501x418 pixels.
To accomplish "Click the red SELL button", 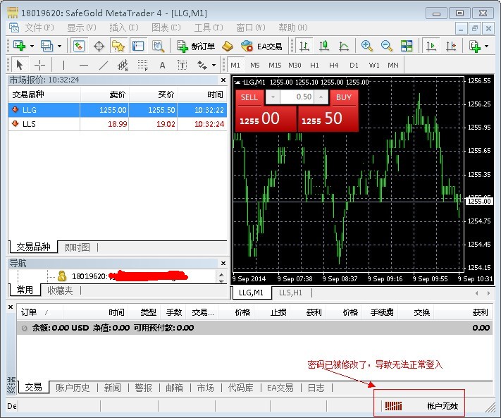I will click(249, 97).
